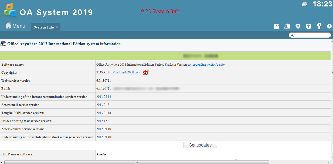Select the "Prudent timing task service version:" label

[27, 121]
